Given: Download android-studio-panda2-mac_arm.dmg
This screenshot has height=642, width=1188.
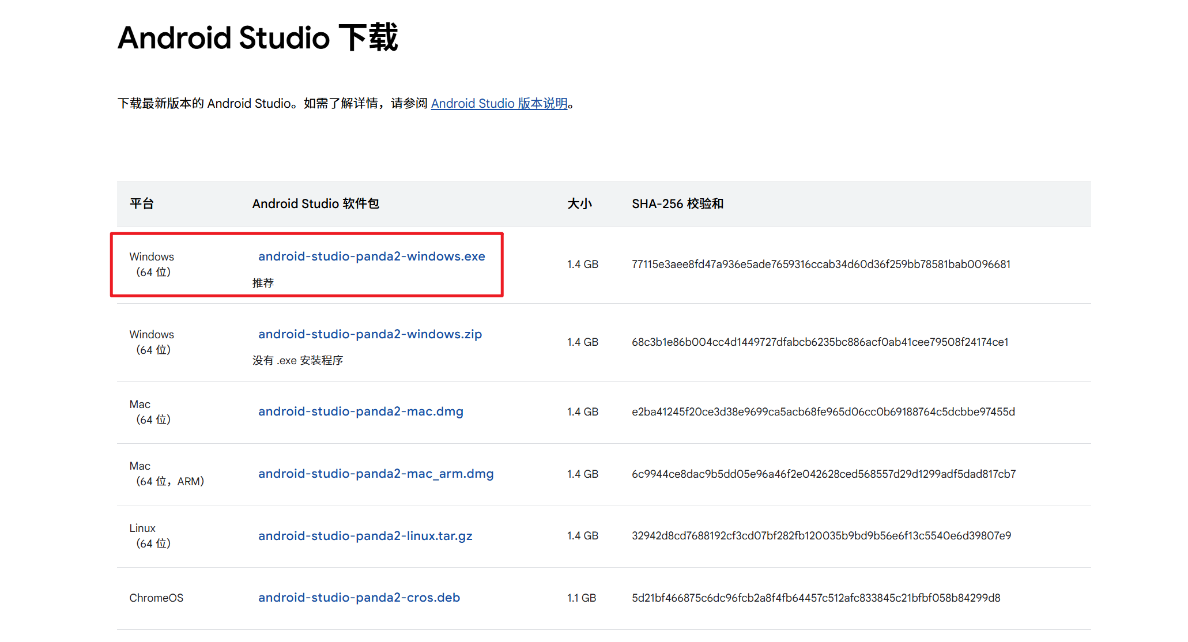Looking at the screenshot, I should click(x=375, y=474).
